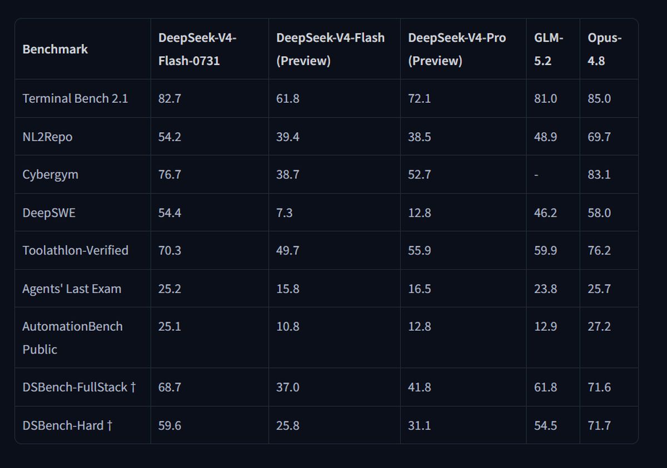667x468 pixels.
Task: Click the DeepSWE row label
Action: coord(49,213)
